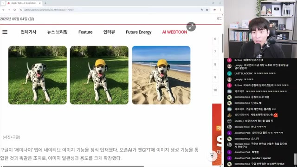Click scroll-to-top arrow button
Image resolution: width=297 pixels, height=167 pixels.
pos(212,156)
